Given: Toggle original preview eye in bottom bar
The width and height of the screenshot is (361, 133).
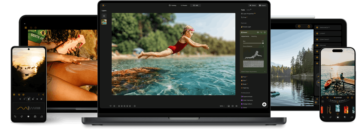Looking at the screenshot, I should (x=236, y=106).
